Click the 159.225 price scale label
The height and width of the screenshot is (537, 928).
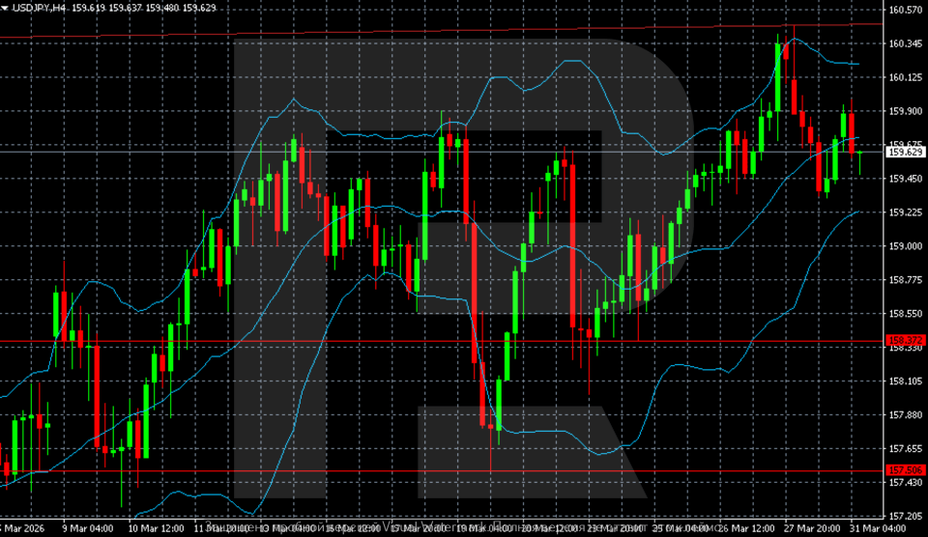coord(905,212)
